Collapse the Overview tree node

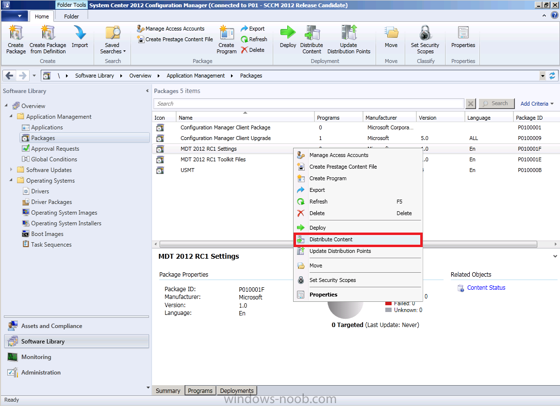[x=6, y=106]
